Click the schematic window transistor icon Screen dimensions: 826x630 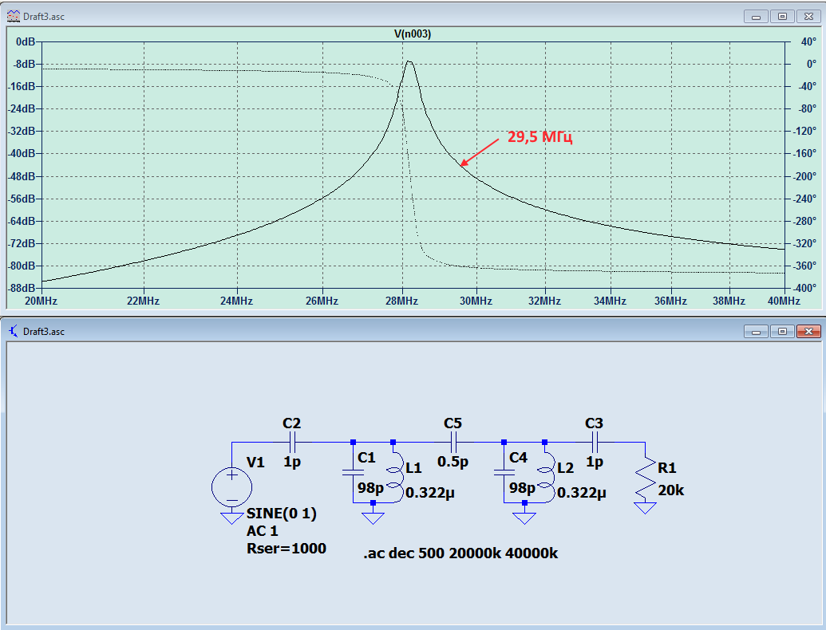(x=14, y=331)
